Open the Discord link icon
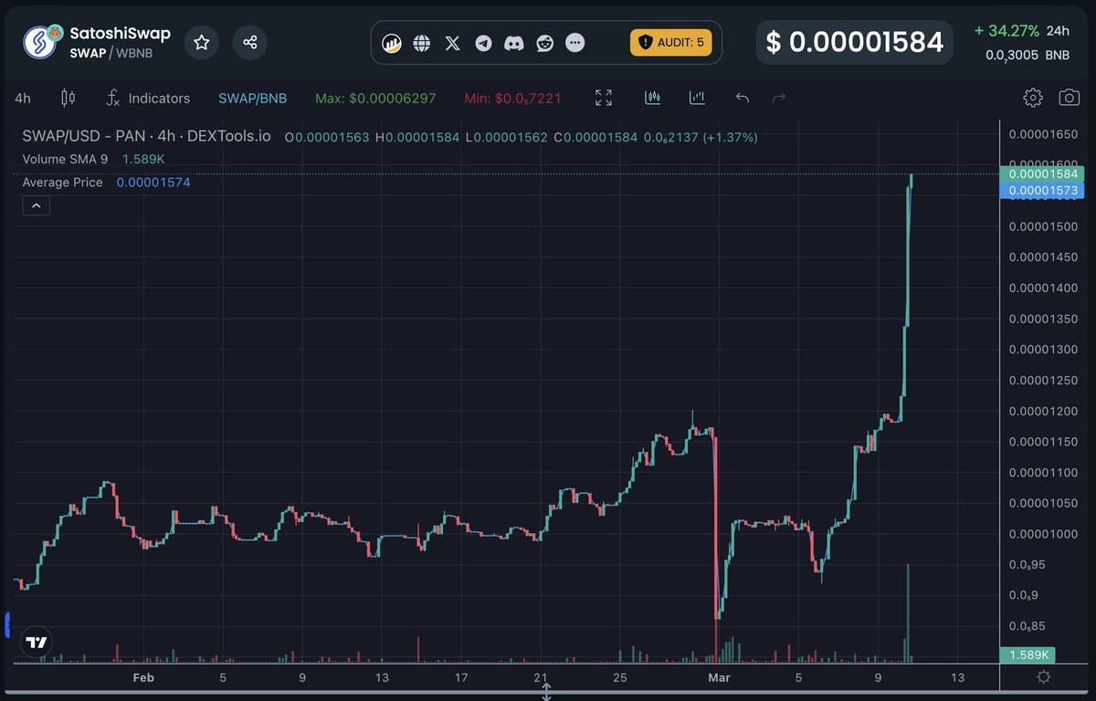Viewport: 1096px width, 701px height. pyautogui.click(x=513, y=42)
